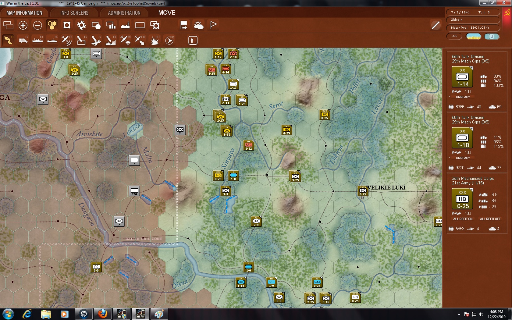Toggle the unit-frame bracket map icon
This screenshot has height=320, width=512.
click(67, 25)
